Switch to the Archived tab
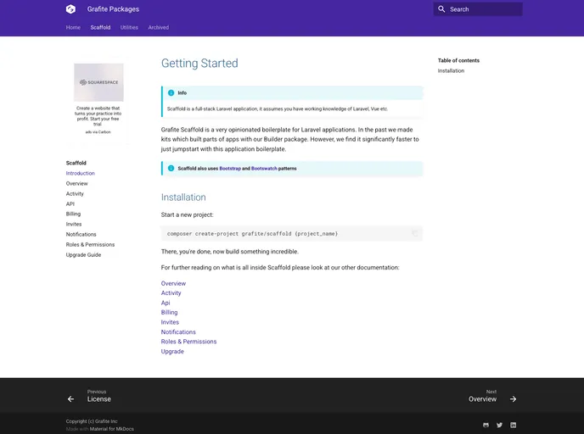Viewport: 584px width, 434px height. click(158, 27)
